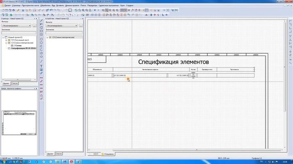Select the Rectangle drawing tool

click(41, 31)
